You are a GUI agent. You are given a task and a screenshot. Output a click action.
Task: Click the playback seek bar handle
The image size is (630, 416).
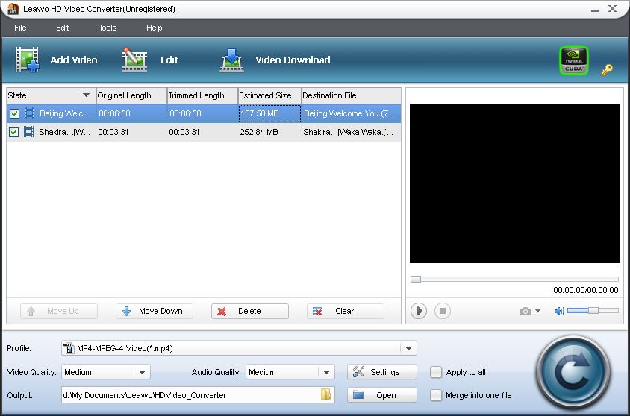[x=416, y=279]
